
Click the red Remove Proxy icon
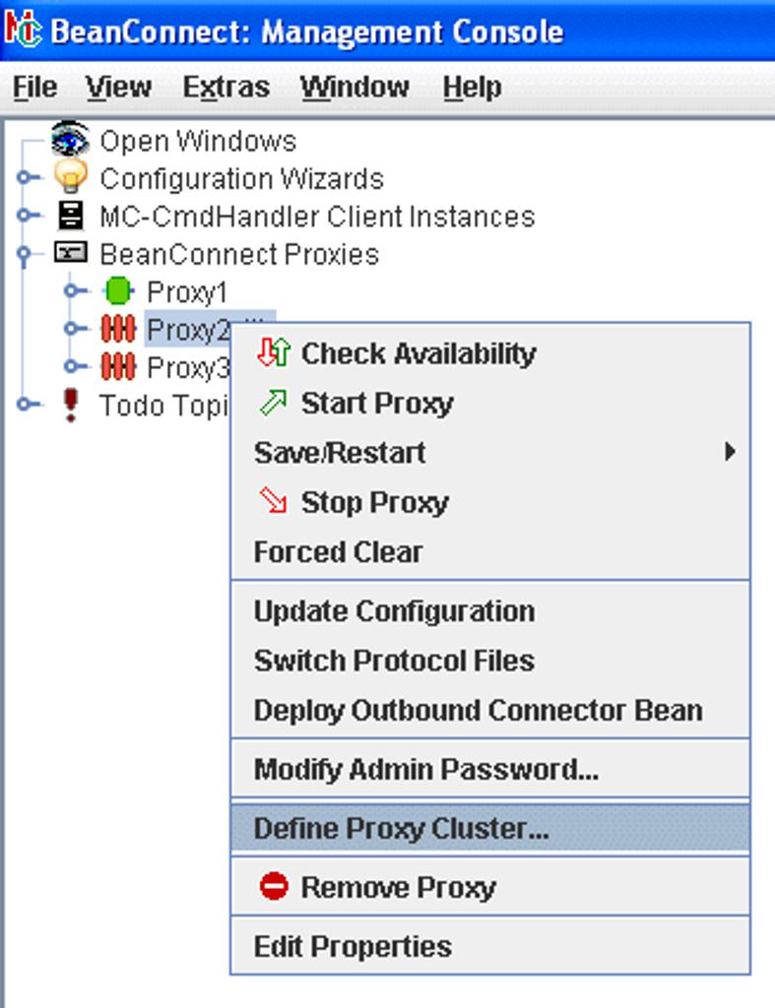point(273,887)
